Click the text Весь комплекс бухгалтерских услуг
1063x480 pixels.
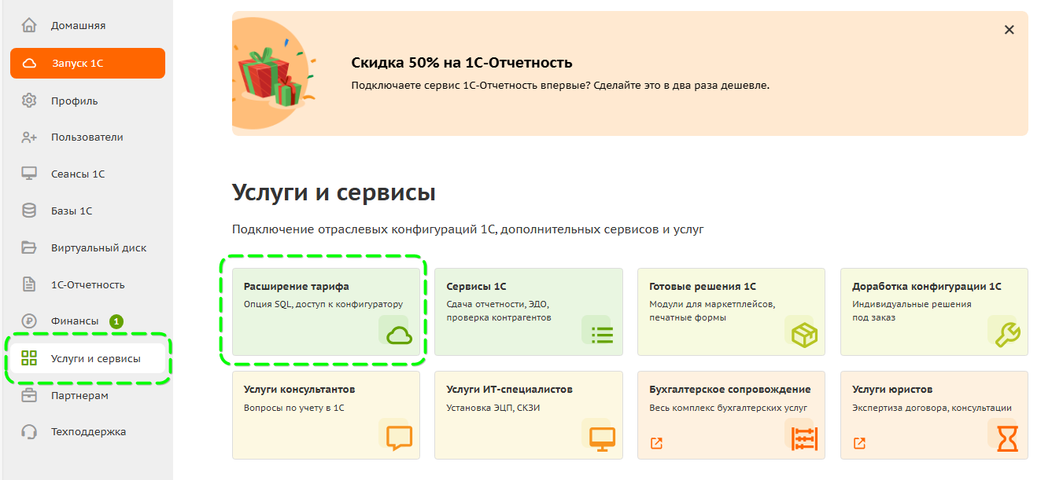(x=729, y=408)
